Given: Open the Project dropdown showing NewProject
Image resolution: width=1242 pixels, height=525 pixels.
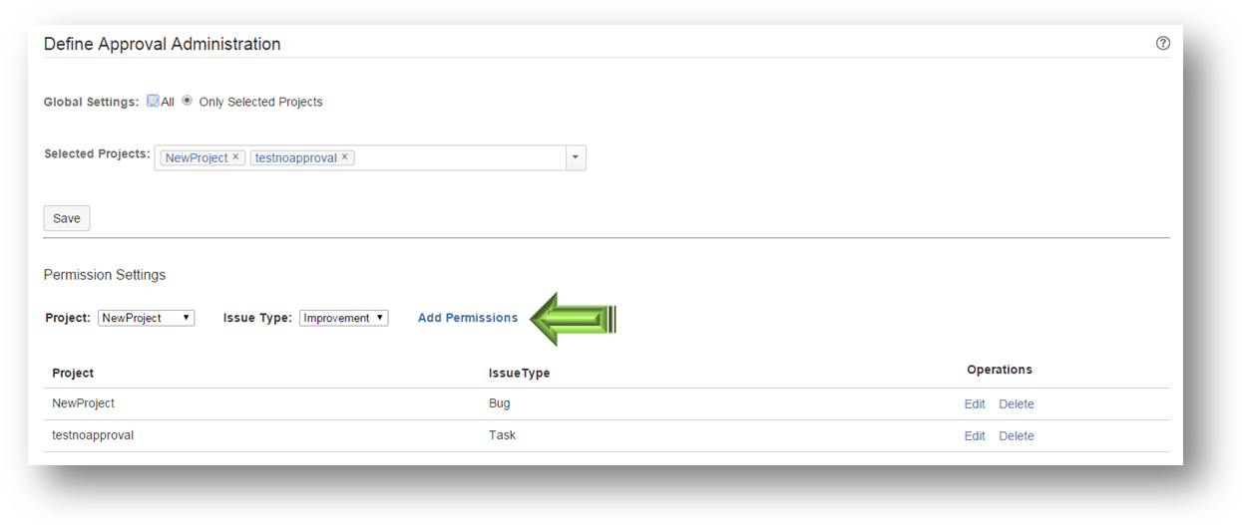Looking at the screenshot, I should coord(146,318).
